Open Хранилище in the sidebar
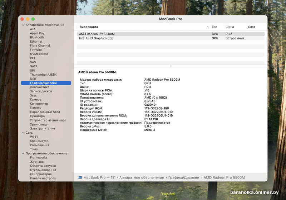 pos(39,124)
